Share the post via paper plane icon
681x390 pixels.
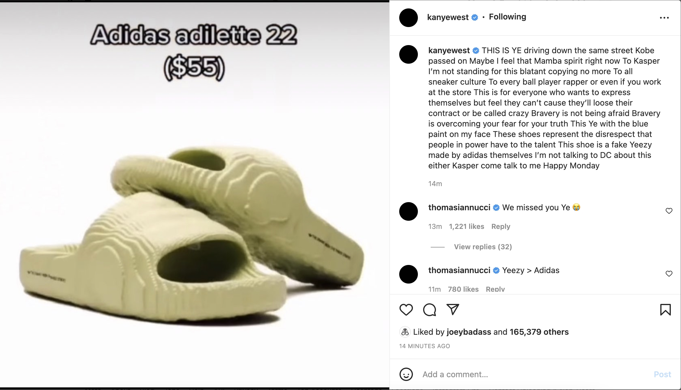tap(453, 309)
